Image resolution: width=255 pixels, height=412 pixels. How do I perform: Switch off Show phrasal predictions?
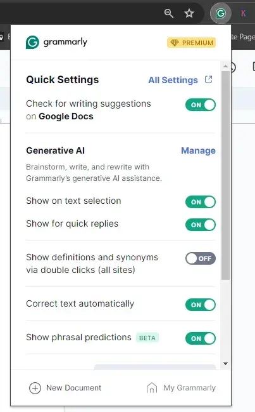tap(201, 338)
